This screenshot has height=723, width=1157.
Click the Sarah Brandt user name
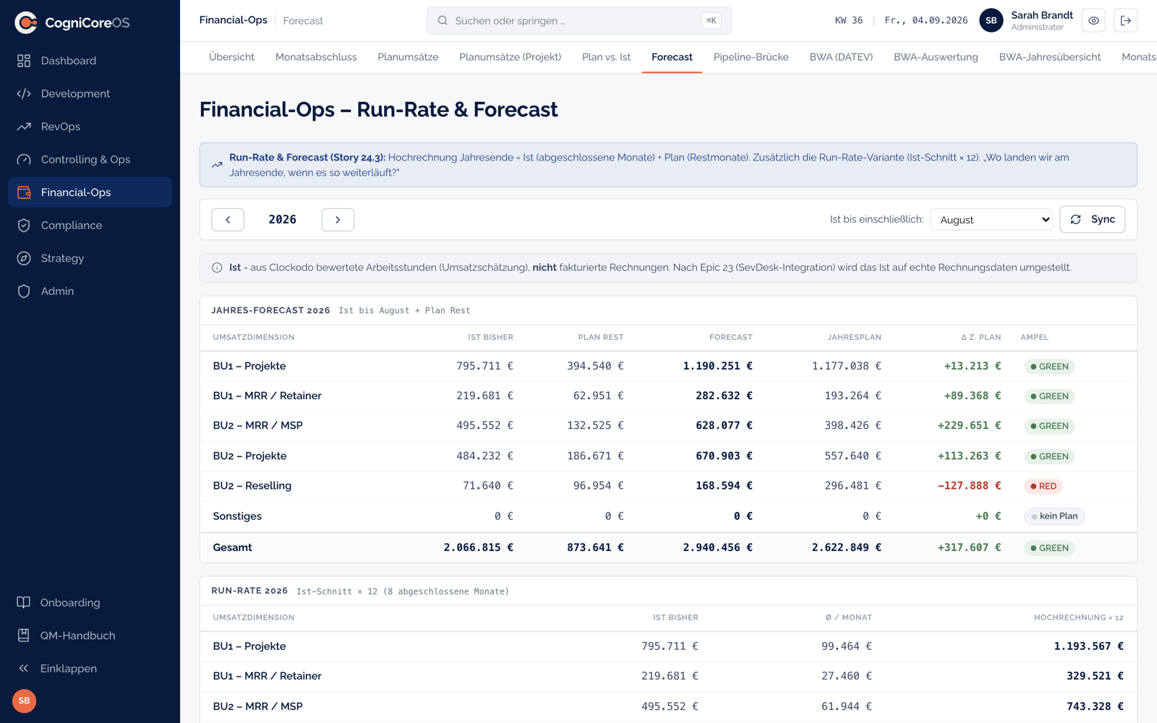point(1041,15)
